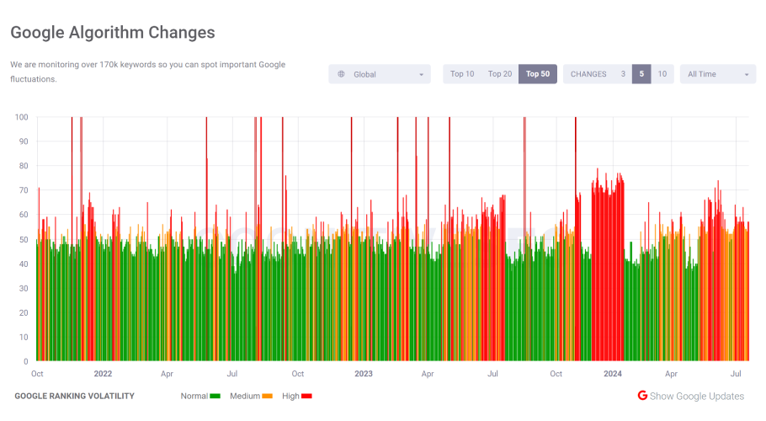The image size is (766, 421).
Task: Click the orange Medium color swatch
Action: point(267,396)
